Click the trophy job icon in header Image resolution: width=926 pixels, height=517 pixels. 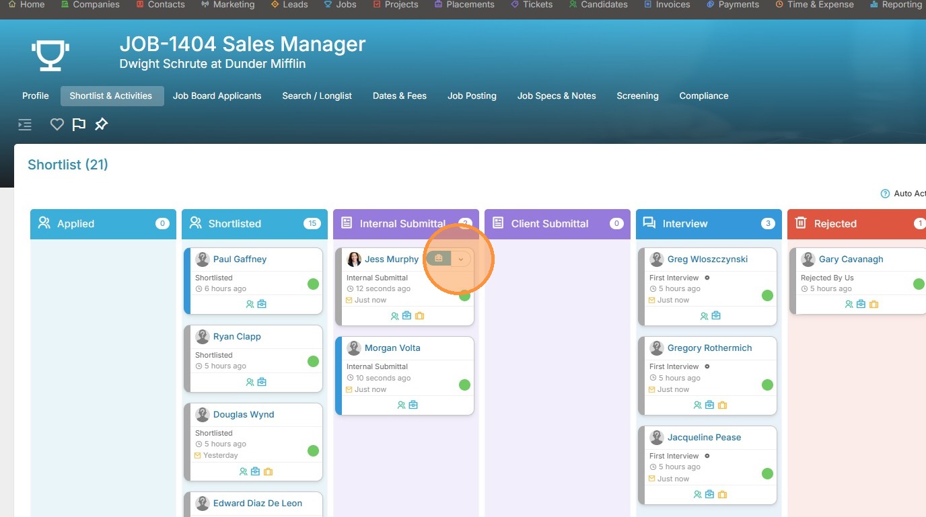point(50,54)
